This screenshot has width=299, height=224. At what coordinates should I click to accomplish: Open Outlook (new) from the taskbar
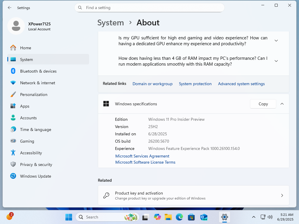(x=204, y=217)
